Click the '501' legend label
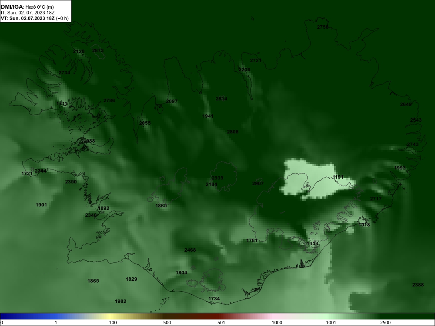435x326 pixels. coord(221,323)
